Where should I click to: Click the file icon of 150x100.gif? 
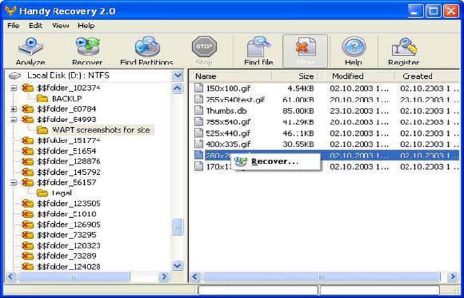[199, 88]
